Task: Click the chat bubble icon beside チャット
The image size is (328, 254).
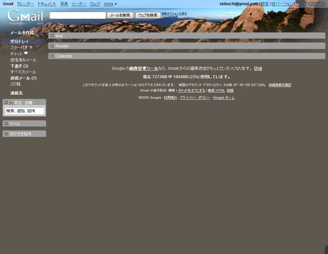Action: (x=26, y=54)
